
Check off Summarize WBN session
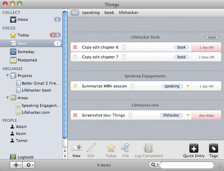tap(75, 86)
